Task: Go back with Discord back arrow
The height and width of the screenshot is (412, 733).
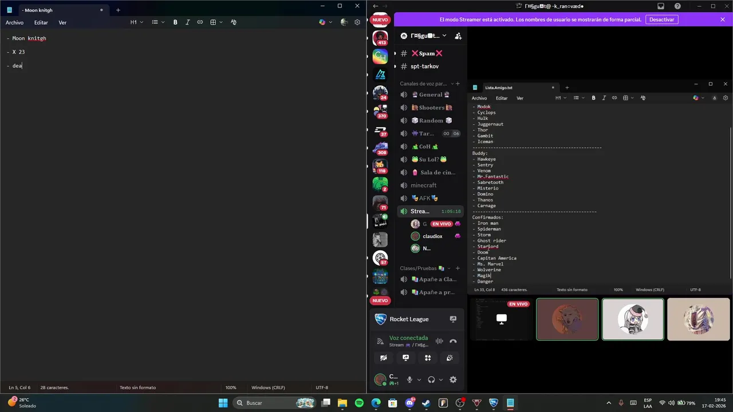Action: [376, 6]
